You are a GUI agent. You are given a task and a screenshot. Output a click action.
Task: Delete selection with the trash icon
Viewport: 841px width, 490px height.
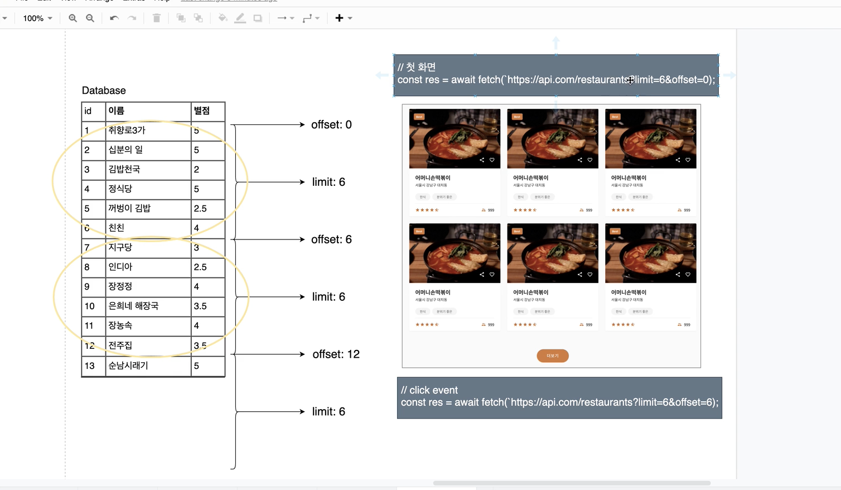(x=157, y=18)
